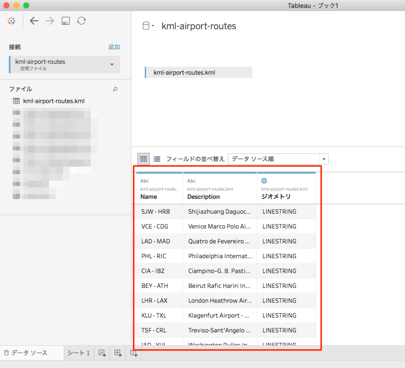Open the data source icon dropdown beside the title
Screen dimensions: 405x368
coord(146,25)
